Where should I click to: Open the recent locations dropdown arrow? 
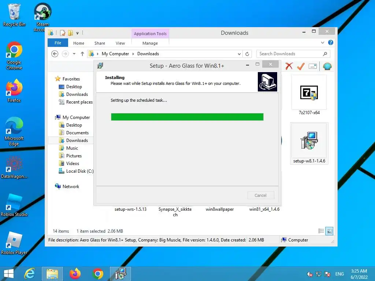tap(74, 54)
